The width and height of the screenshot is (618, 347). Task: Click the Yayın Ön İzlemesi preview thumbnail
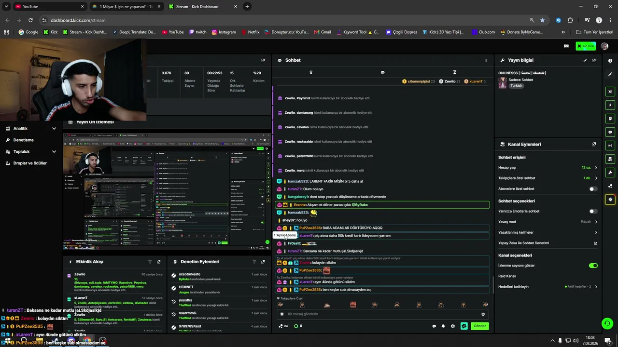point(167,191)
